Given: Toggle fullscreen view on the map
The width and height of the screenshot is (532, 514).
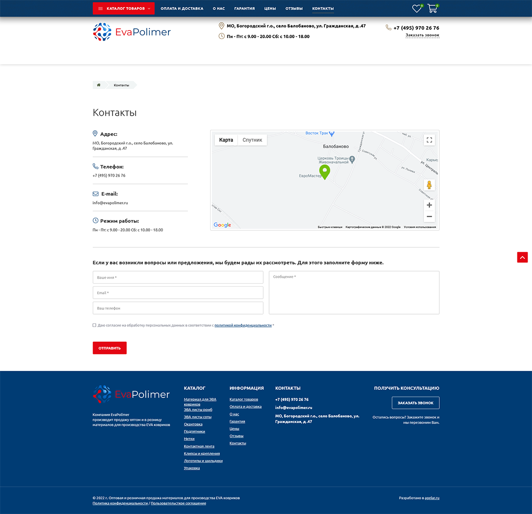Looking at the screenshot, I should coord(429,140).
